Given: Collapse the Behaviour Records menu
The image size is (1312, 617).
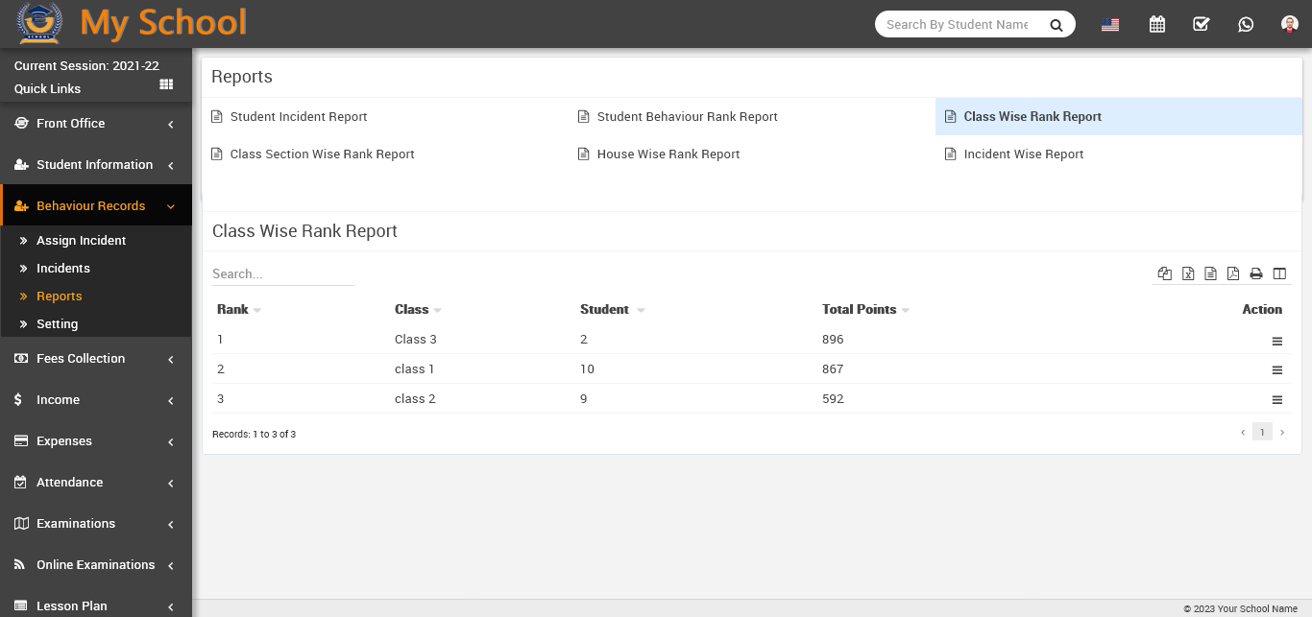Looking at the screenshot, I should click(x=96, y=206).
